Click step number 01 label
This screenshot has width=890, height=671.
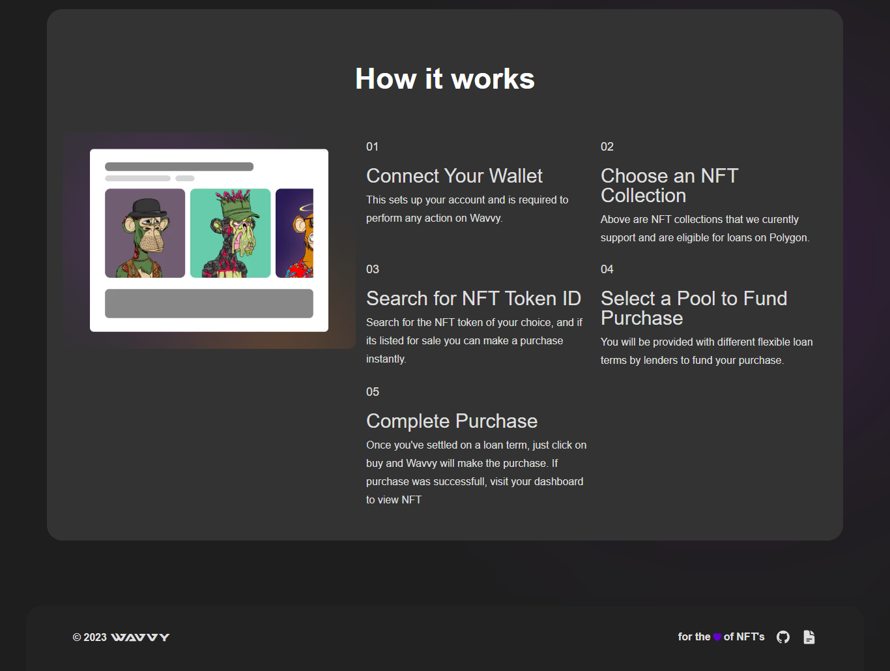pyautogui.click(x=373, y=147)
